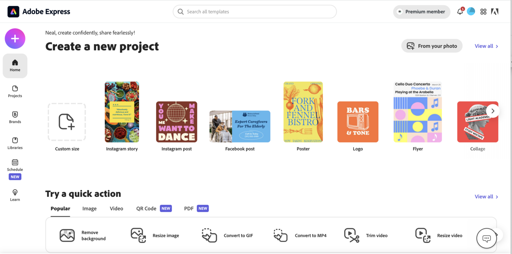Open the Collage template thumbnail

(478, 122)
